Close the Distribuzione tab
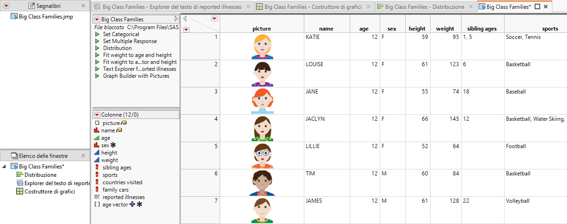This screenshot has width=567, height=224. click(471, 7)
